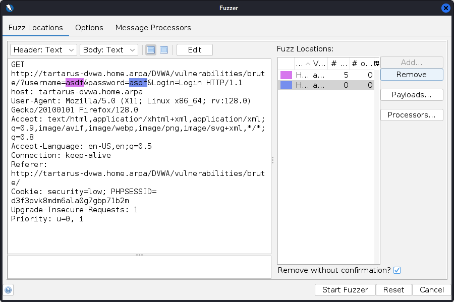The width and height of the screenshot is (454, 302).
Task: Open the Body: Text dropdown
Action: click(108, 50)
